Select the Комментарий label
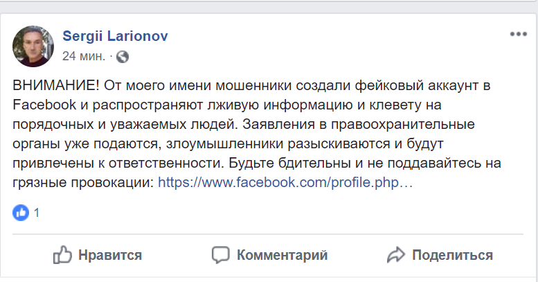The image size is (538, 282). (282, 255)
